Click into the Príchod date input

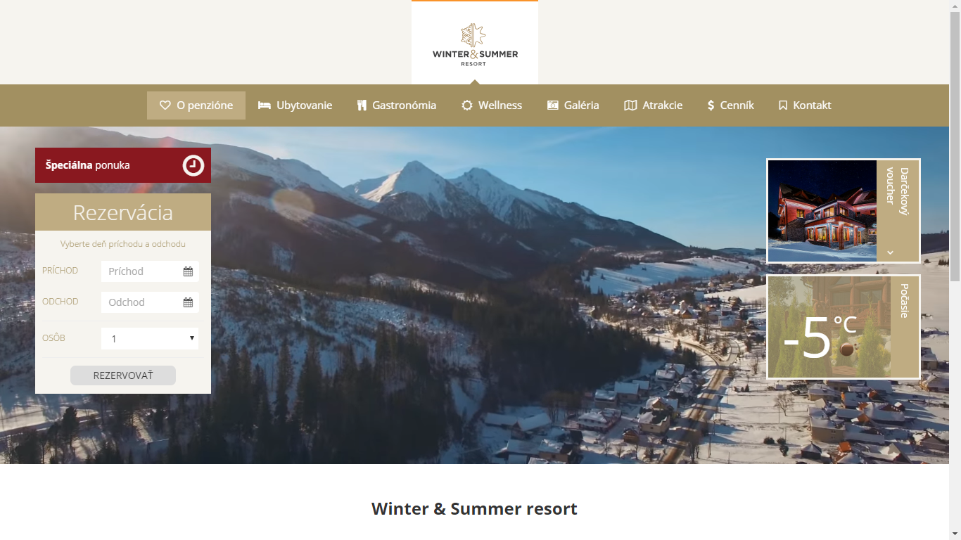[150, 271]
